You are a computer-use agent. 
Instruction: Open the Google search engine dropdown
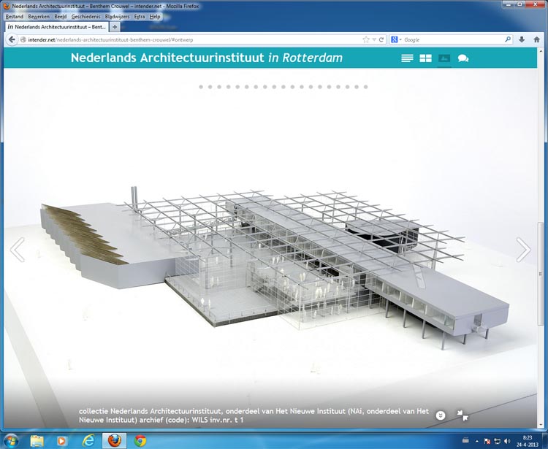pos(396,40)
